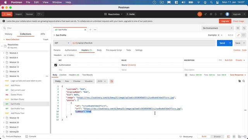Click the Import button
248x139 pixels.
pos(19,14)
